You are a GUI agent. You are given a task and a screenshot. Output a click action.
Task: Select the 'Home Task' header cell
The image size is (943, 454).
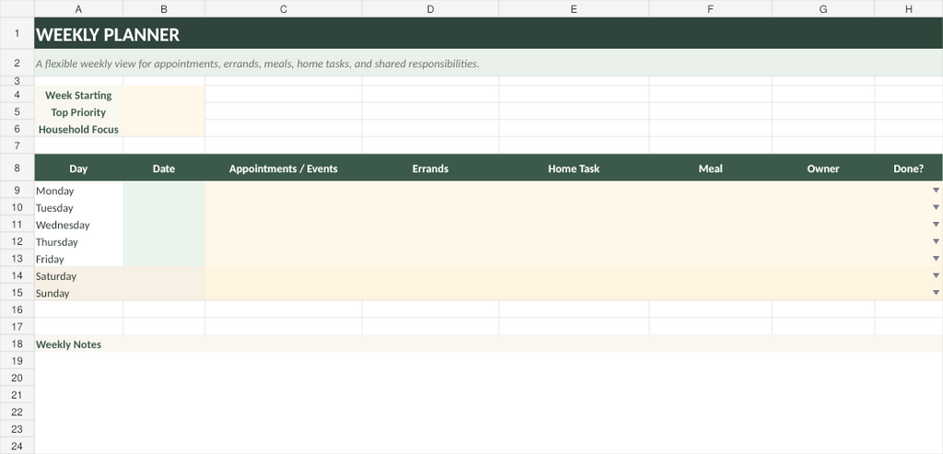pyautogui.click(x=574, y=169)
